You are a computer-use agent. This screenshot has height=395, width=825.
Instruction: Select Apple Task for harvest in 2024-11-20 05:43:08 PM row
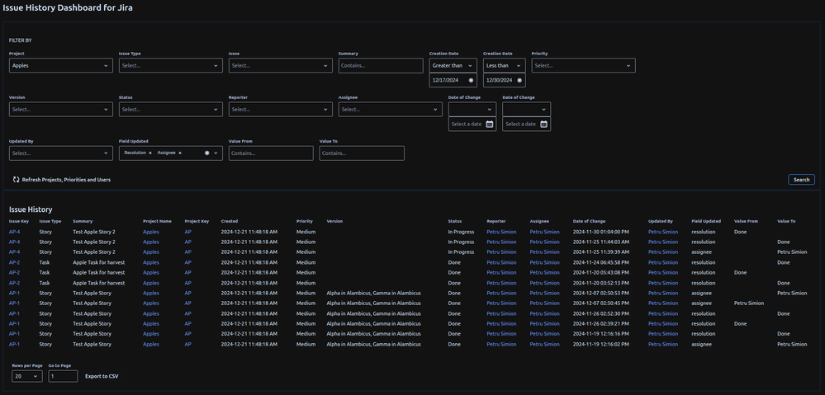point(99,273)
